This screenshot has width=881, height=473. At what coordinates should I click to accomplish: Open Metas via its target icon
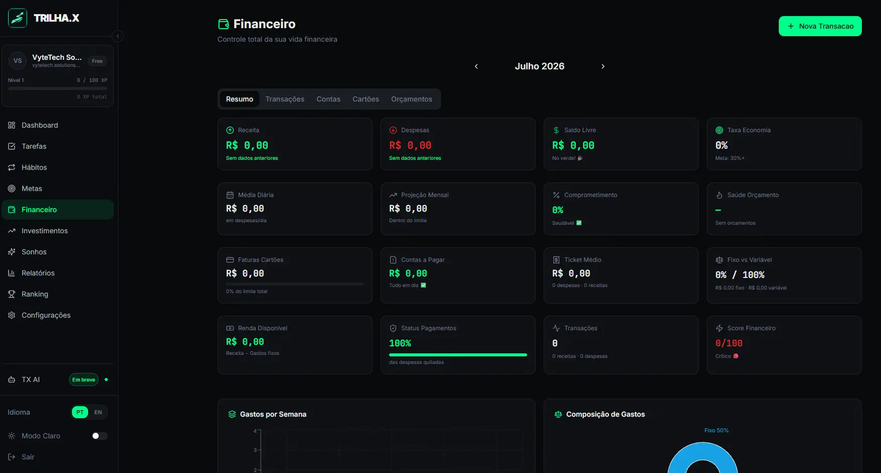point(12,188)
